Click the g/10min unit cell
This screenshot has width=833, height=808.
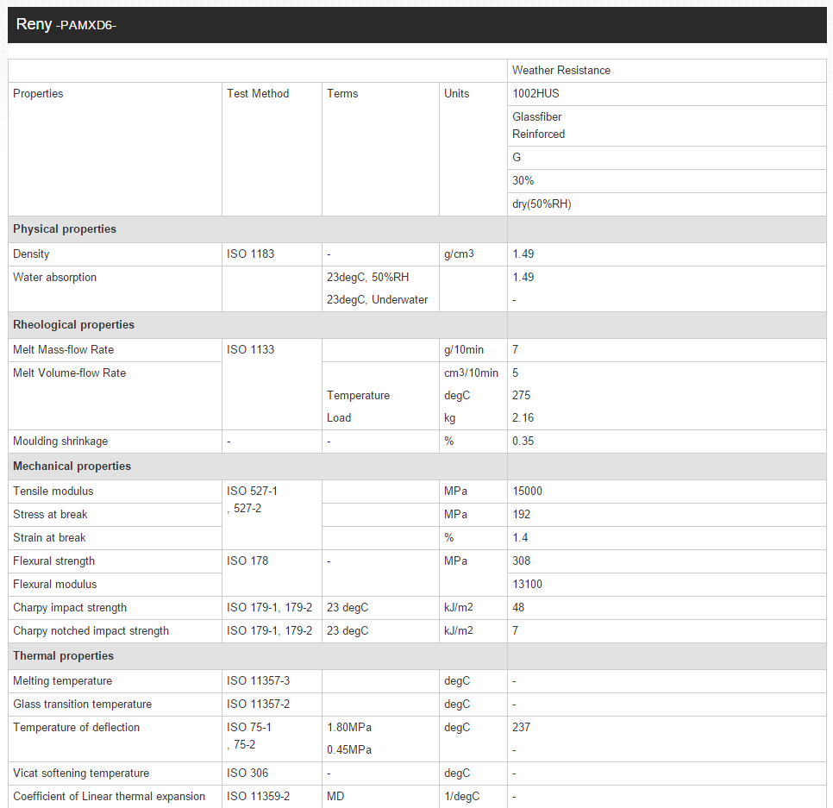pos(473,350)
